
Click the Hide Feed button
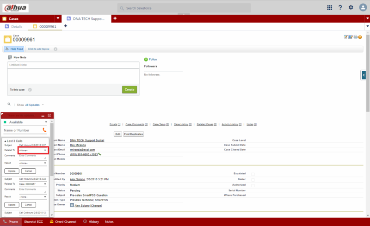tap(14, 49)
